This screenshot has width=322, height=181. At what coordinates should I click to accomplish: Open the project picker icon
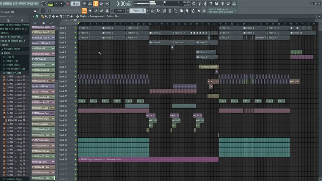pos(181,11)
